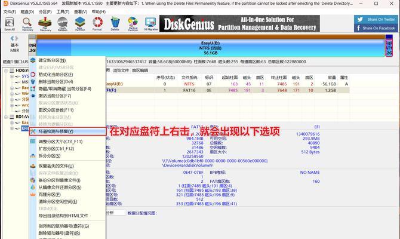This screenshot has height=239, width=400.
Task: Start the OS Migration tool
Action: click(x=151, y=24)
